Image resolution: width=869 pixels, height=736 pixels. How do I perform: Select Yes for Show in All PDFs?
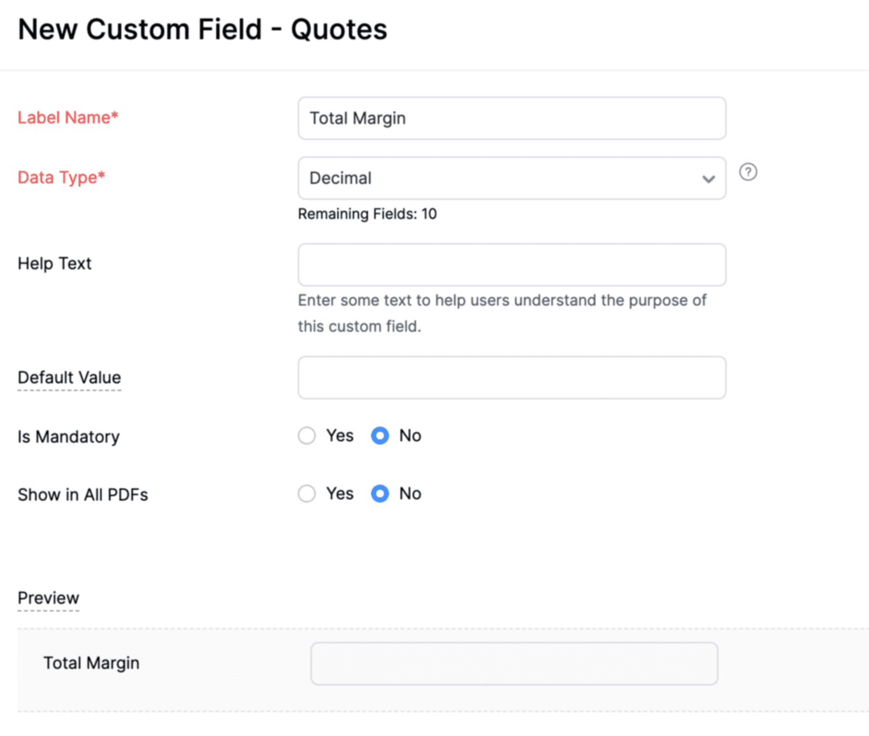[x=307, y=494]
